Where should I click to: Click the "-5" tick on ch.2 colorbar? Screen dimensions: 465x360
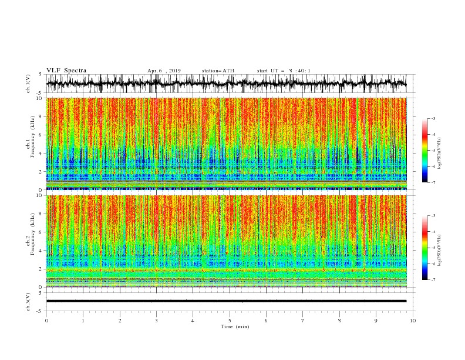coord(433,248)
